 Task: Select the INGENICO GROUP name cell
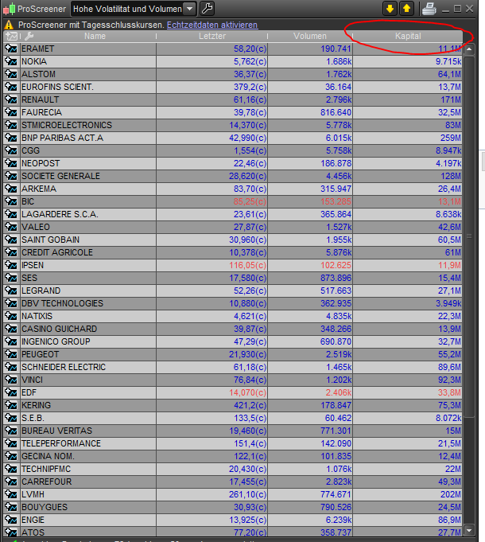(88, 341)
